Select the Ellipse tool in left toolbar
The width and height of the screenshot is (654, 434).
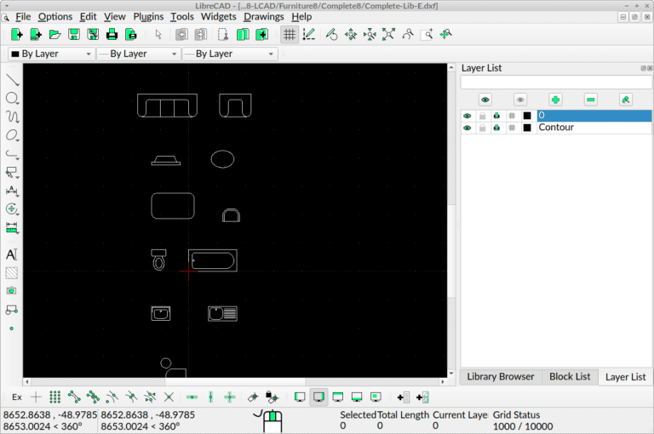point(12,135)
